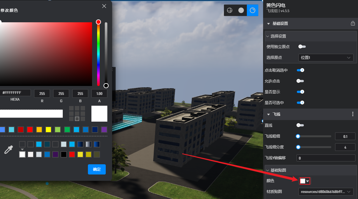Open the 颜色 swatch dropdown
Image resolution: width=358 pixels, height=199 pixels.
click(304, 181)
